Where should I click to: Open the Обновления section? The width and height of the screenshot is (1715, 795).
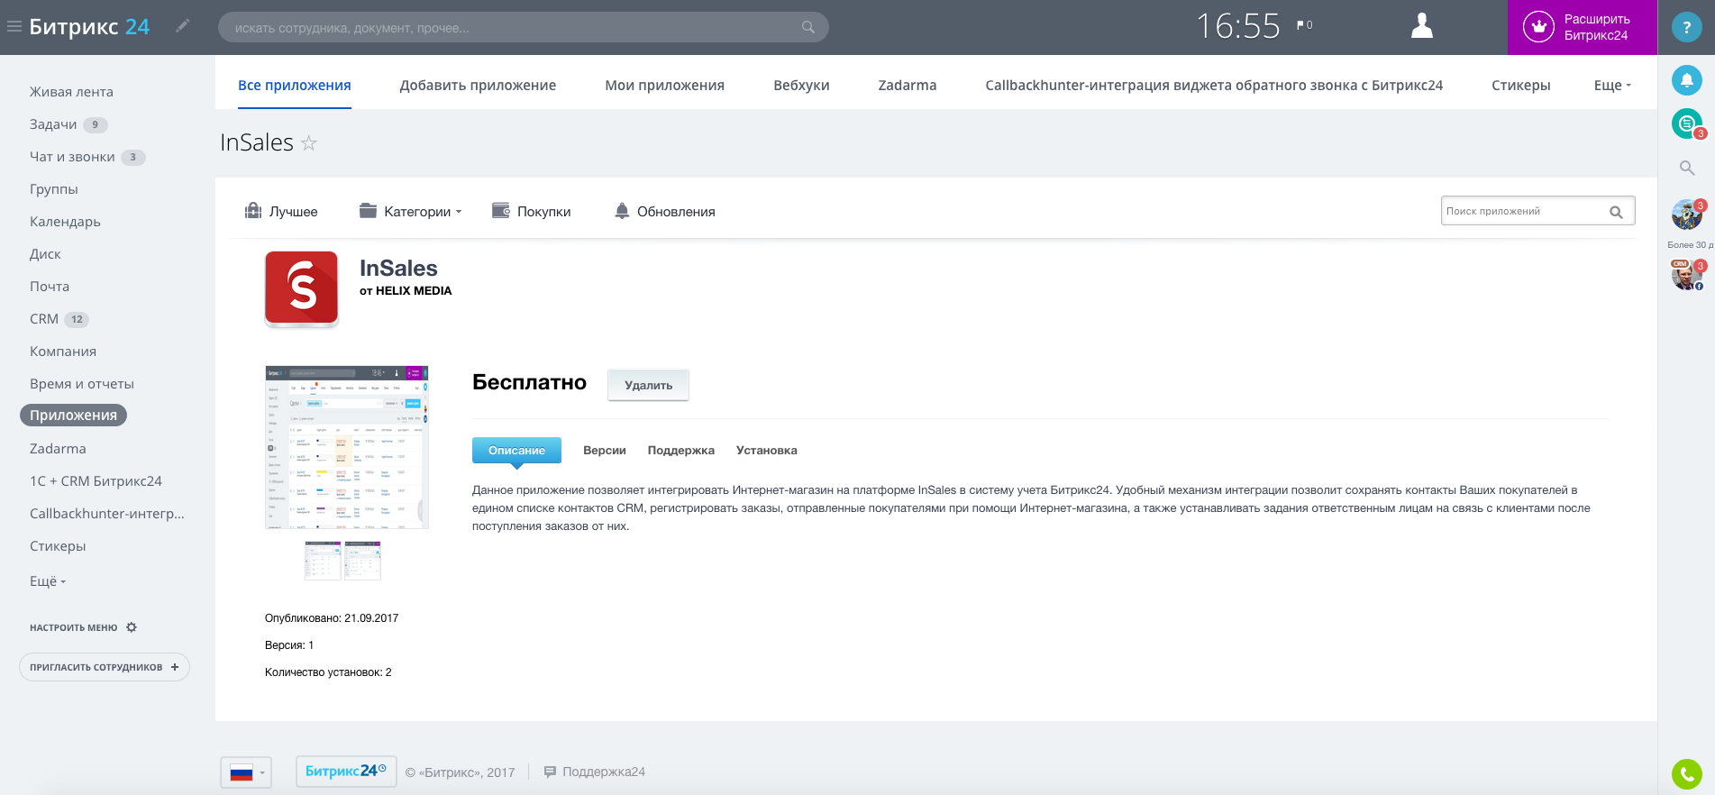point(665,211)
